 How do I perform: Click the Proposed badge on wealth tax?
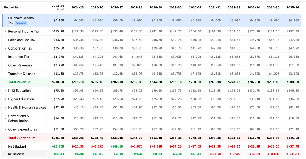(20, 23)
